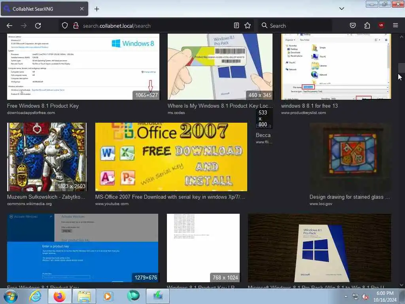Click www.youtube.com source text

(112, 204)
